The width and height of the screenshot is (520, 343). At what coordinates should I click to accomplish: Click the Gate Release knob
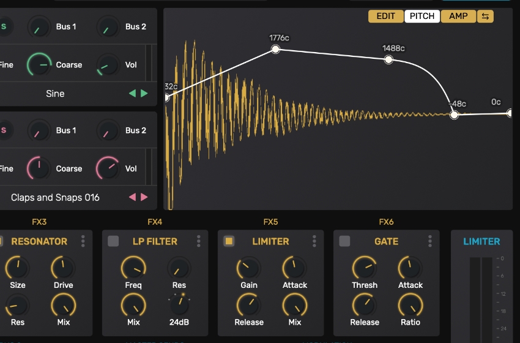365,305
